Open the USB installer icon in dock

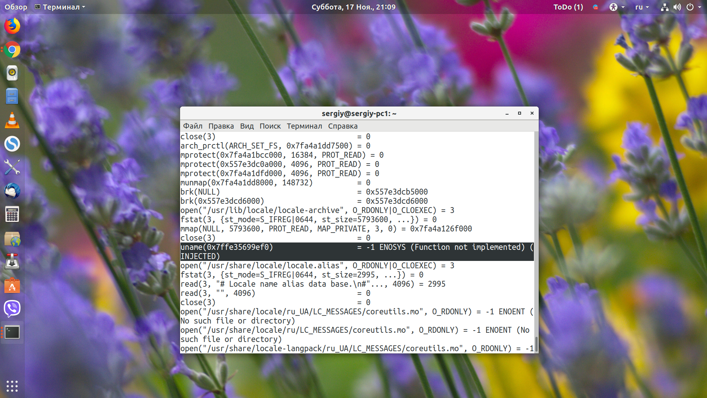(12, 262)
